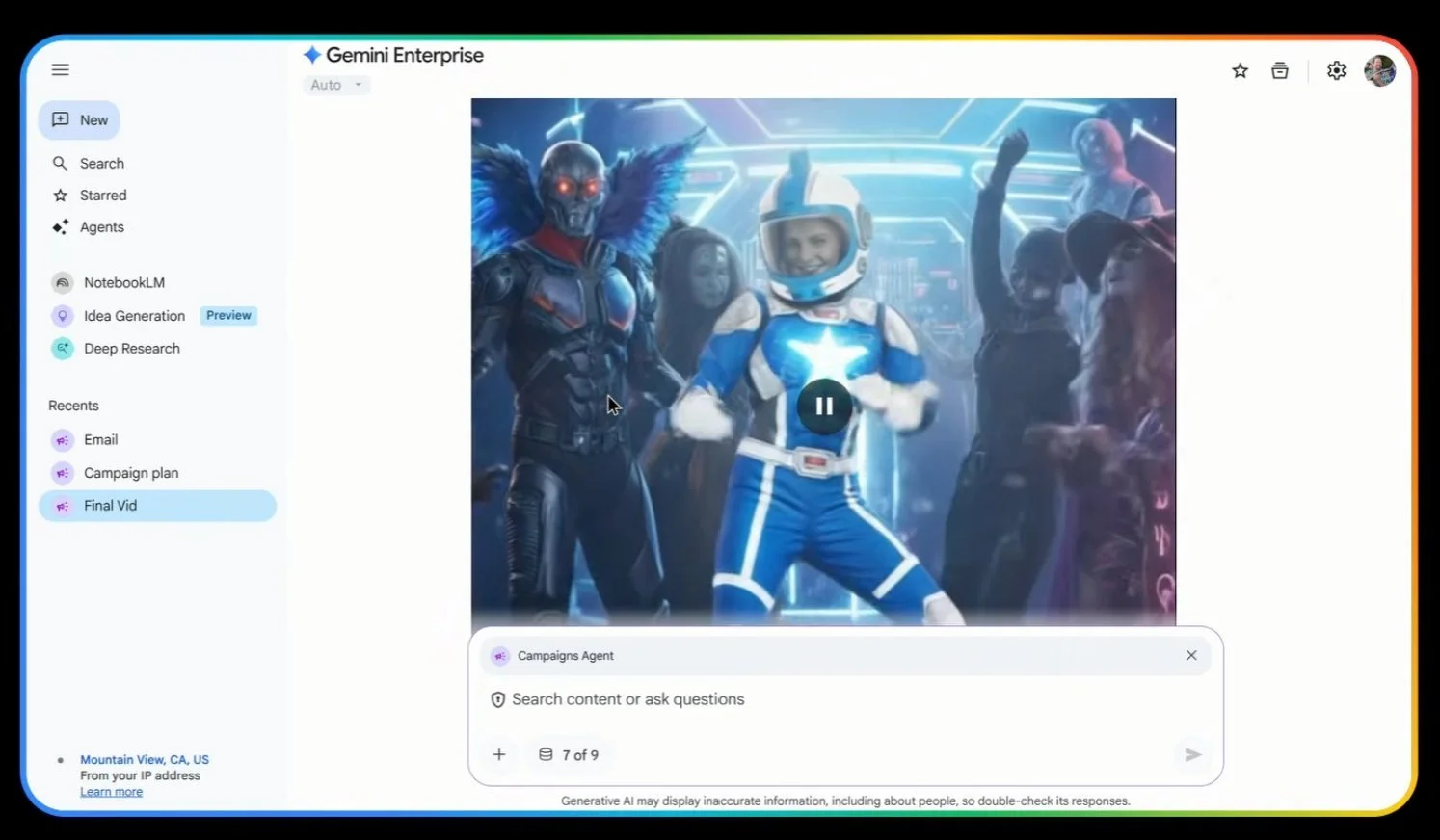Open the user profile avatar
1440x840 pixels.
1380,70
